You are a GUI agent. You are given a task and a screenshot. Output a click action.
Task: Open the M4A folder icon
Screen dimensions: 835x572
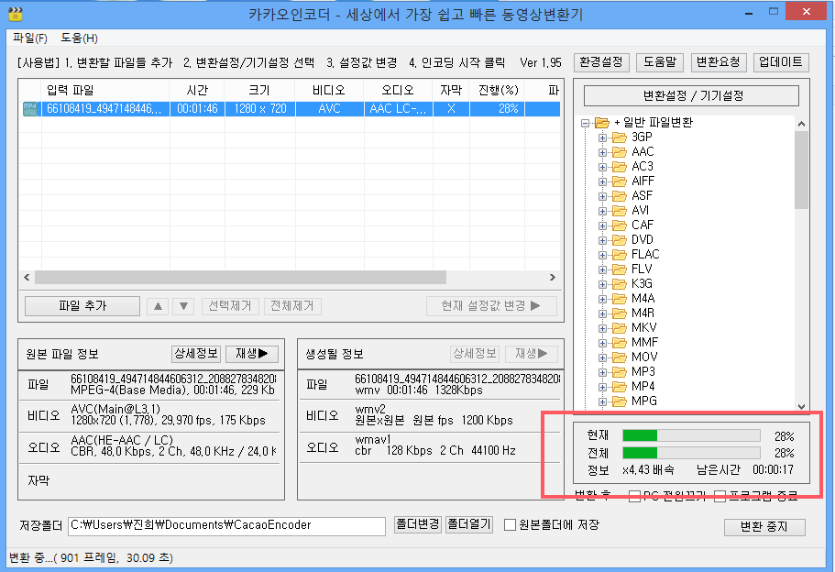[619, 298]
